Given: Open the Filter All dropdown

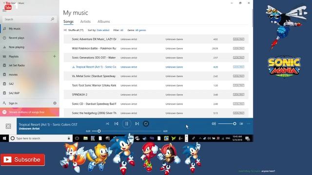Looking at the screenshot, I should coord(122,30).
